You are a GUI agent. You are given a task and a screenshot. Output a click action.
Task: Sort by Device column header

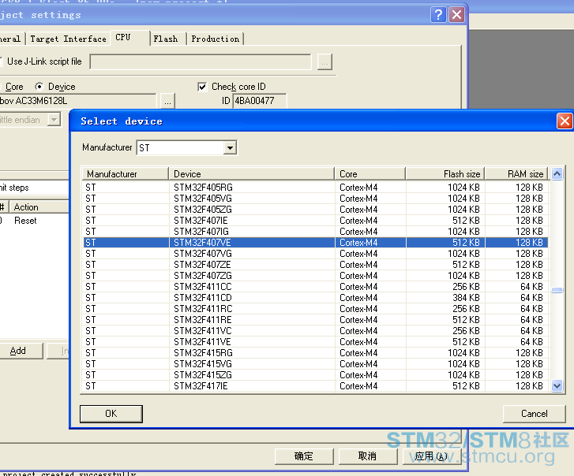[252, 174]
